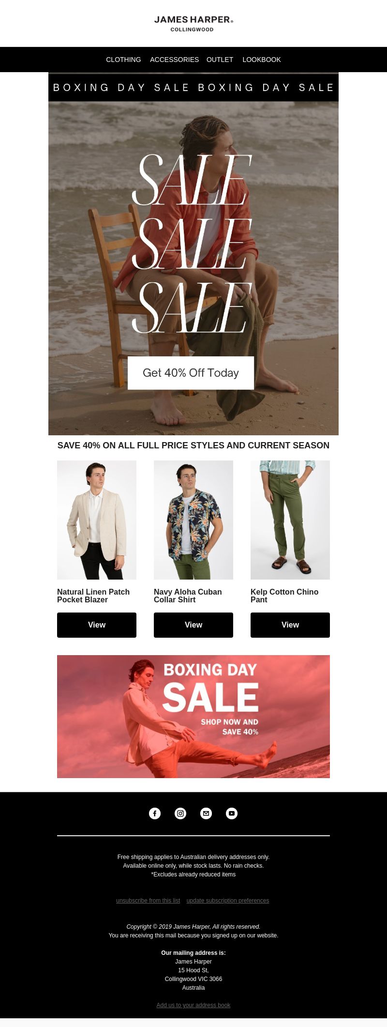
Task: Open the Facebook social icon
Action: point(155,813)
